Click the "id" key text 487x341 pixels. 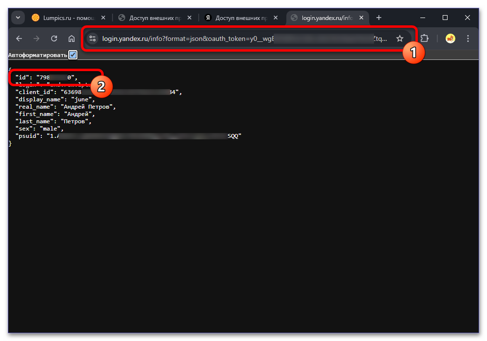click(x=22, y=77)
